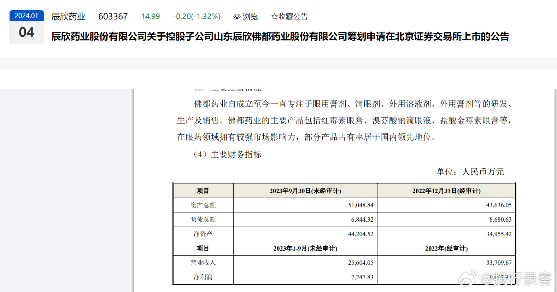
Task: Click the 营业收入 row label
Action: click(x=203, y=263)
